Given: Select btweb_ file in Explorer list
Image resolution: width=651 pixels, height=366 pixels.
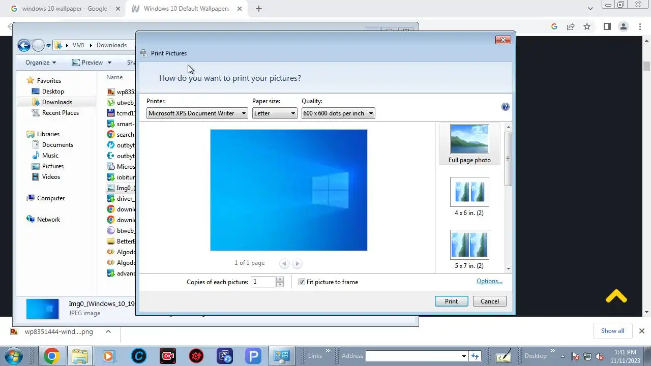Looking at the screenshot, I should (x=121, y=231).
